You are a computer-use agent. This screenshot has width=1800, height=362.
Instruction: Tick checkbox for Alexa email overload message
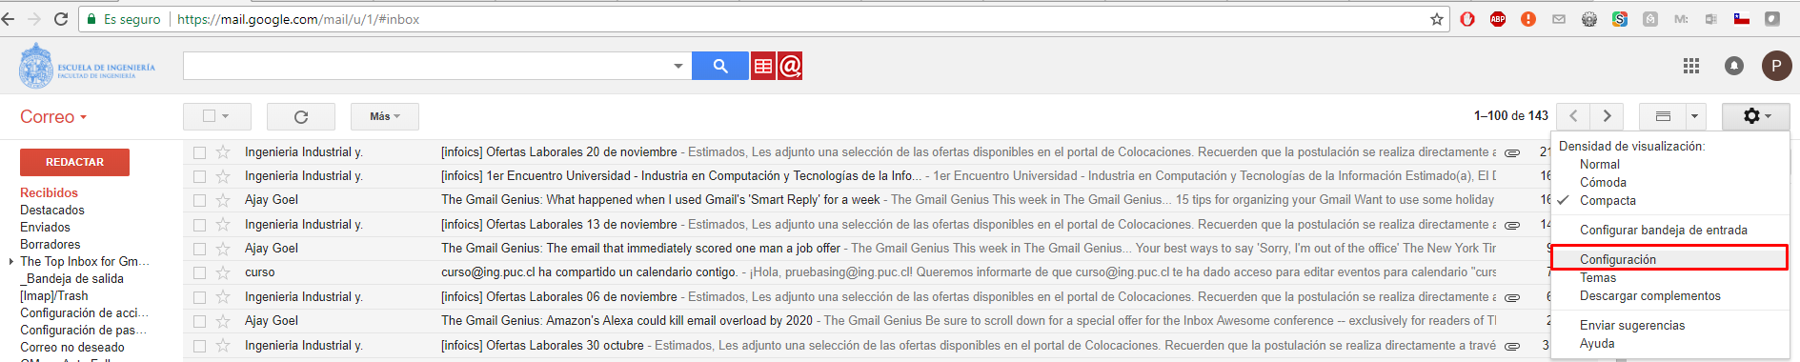coord(199,321)
